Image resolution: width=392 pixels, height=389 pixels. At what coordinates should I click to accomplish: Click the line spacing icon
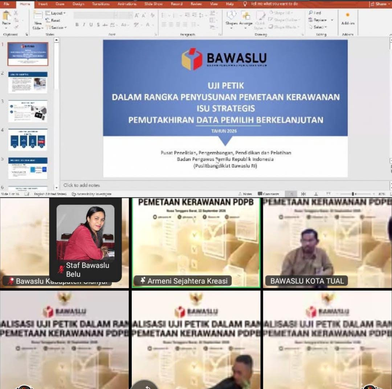[201, 16]
